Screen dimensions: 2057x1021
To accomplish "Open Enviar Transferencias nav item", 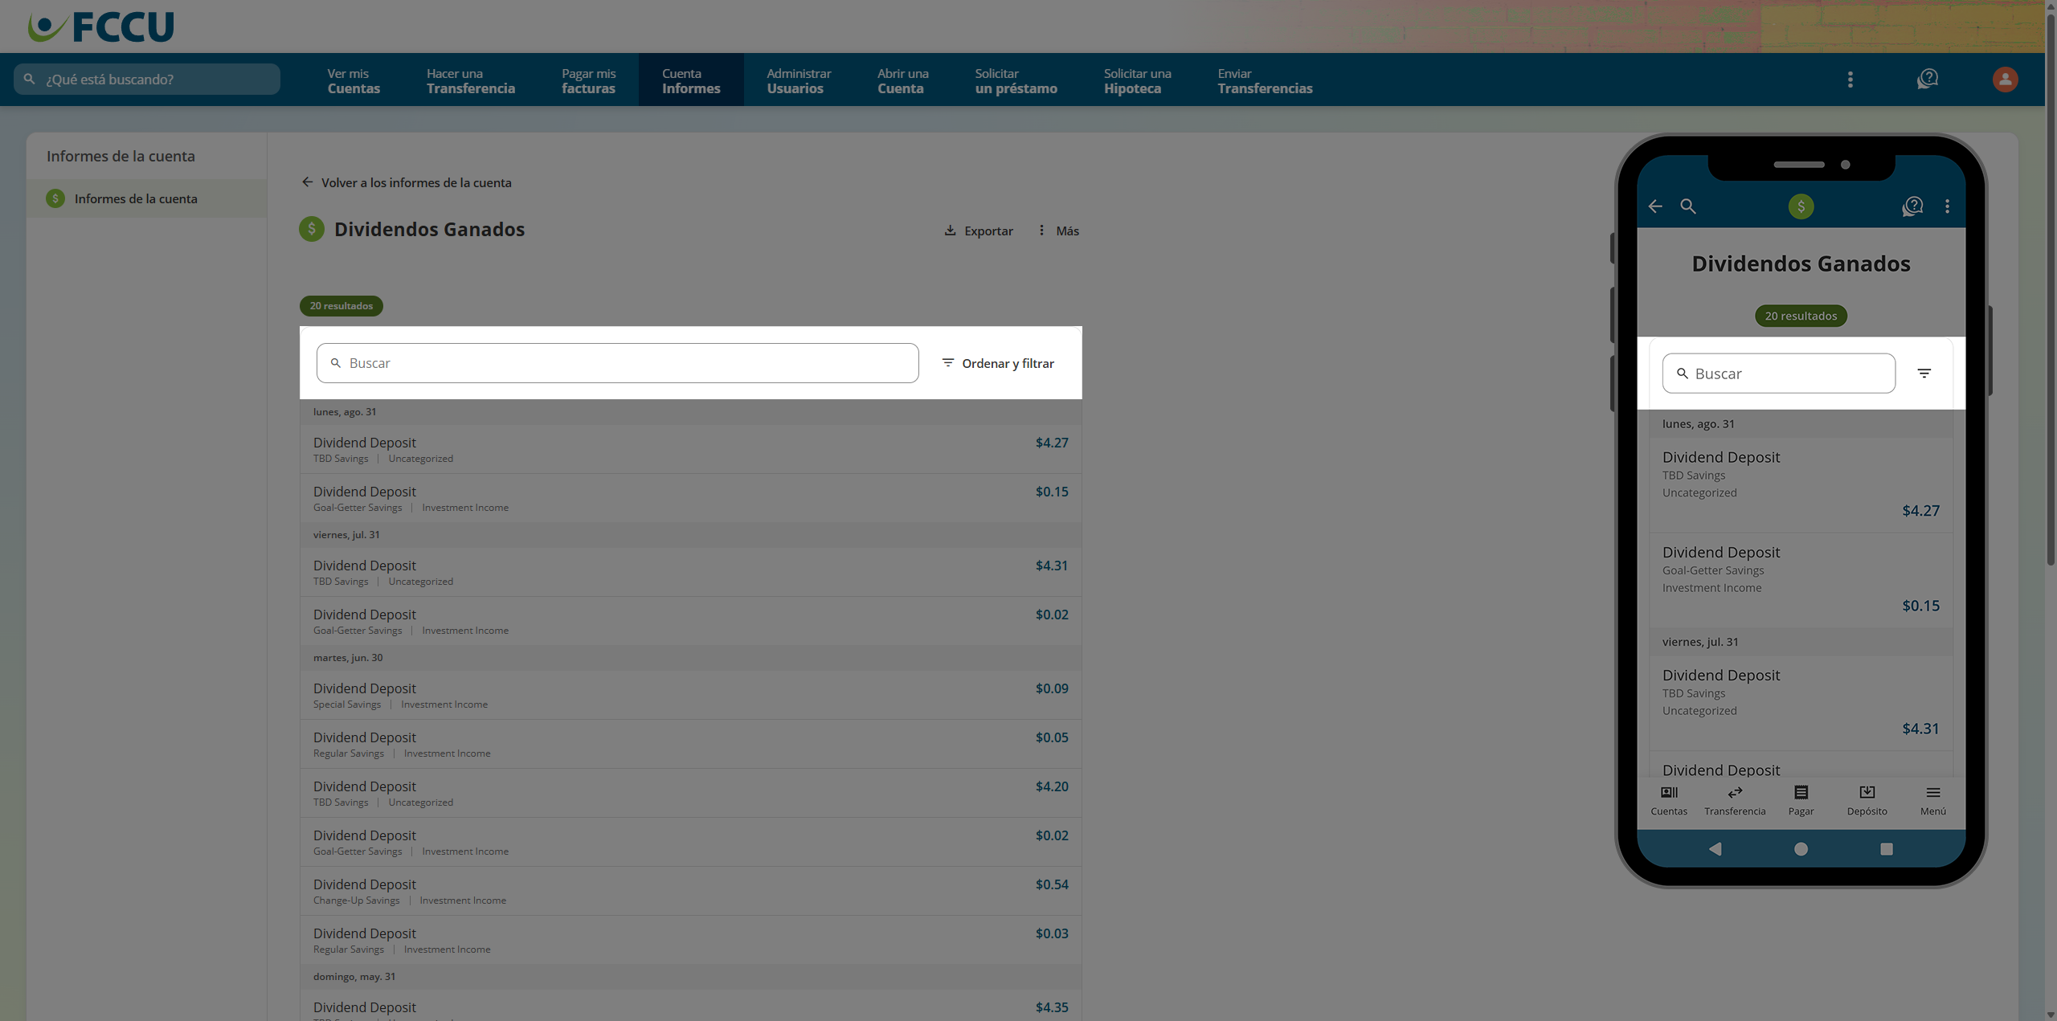I will (x=1265, y=80).
